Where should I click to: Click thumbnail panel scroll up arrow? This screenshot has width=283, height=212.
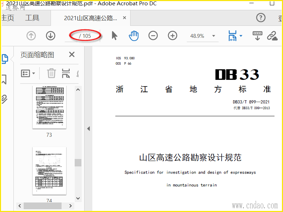(x=78, y=90)
